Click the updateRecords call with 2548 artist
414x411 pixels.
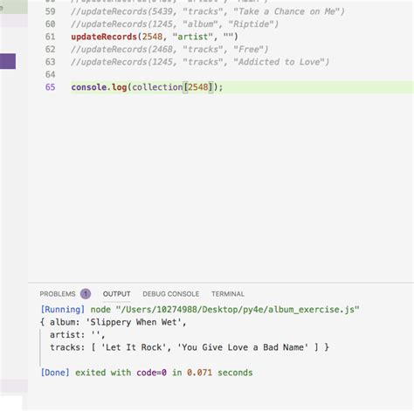coord(155,37)
